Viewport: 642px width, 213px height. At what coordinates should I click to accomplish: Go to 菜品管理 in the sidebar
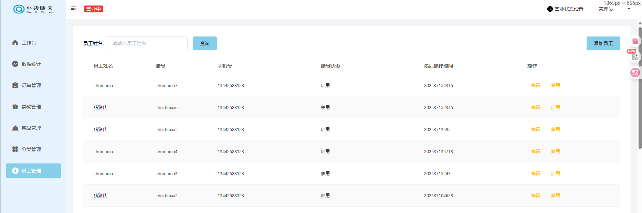pos(31,128)
